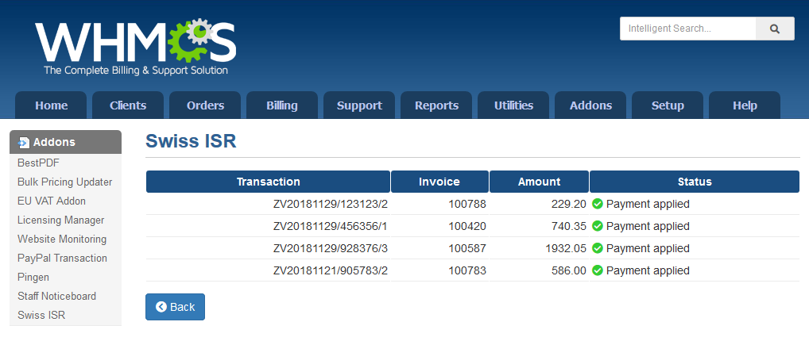The height and width of the screenshot is (341, 809).
Task: Open Licensing Manager addon
Action: pyautogui.click(x=60, y=220)
